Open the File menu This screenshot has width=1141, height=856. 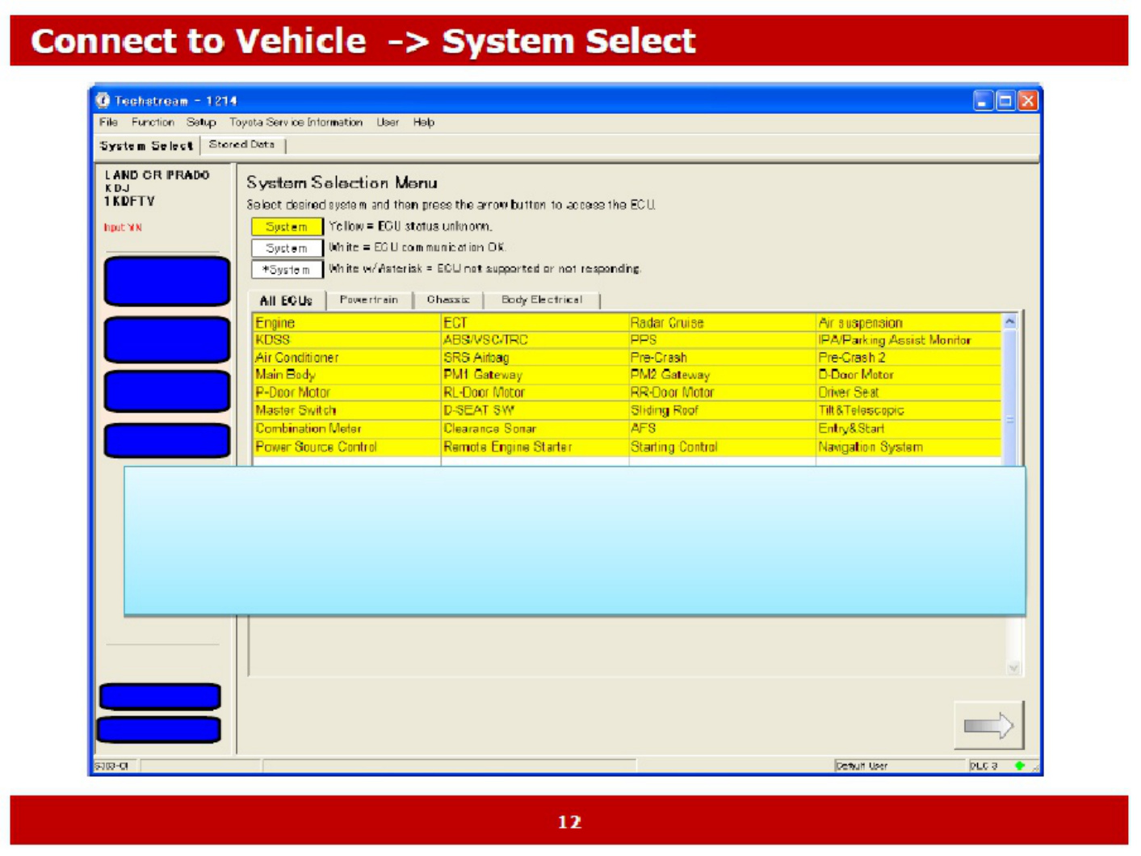point(109,123)
